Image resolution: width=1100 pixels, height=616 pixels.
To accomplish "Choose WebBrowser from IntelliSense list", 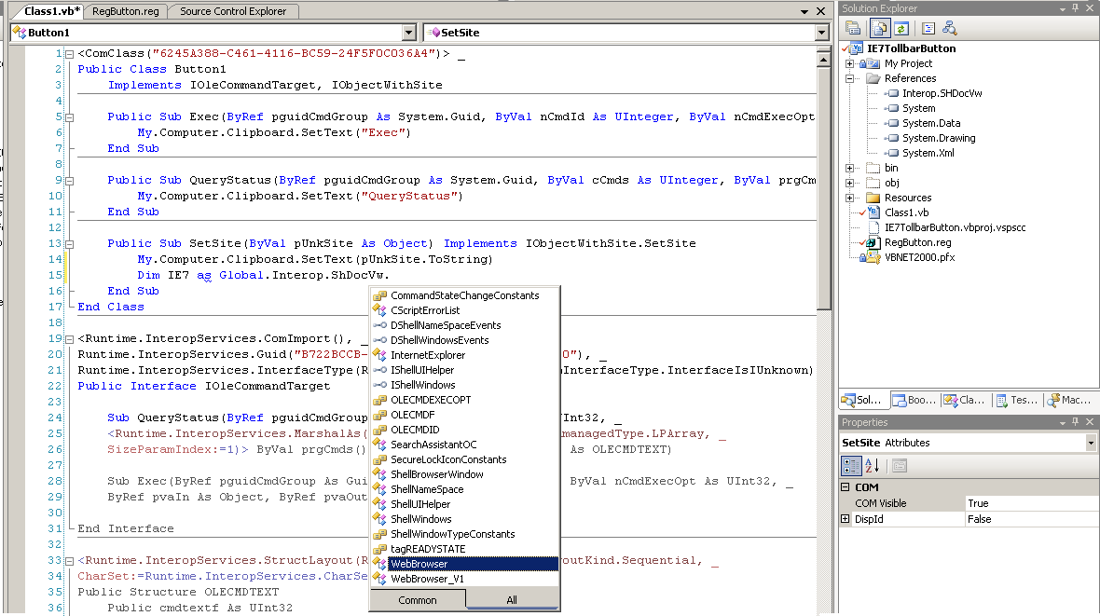I will pos(464,564).
